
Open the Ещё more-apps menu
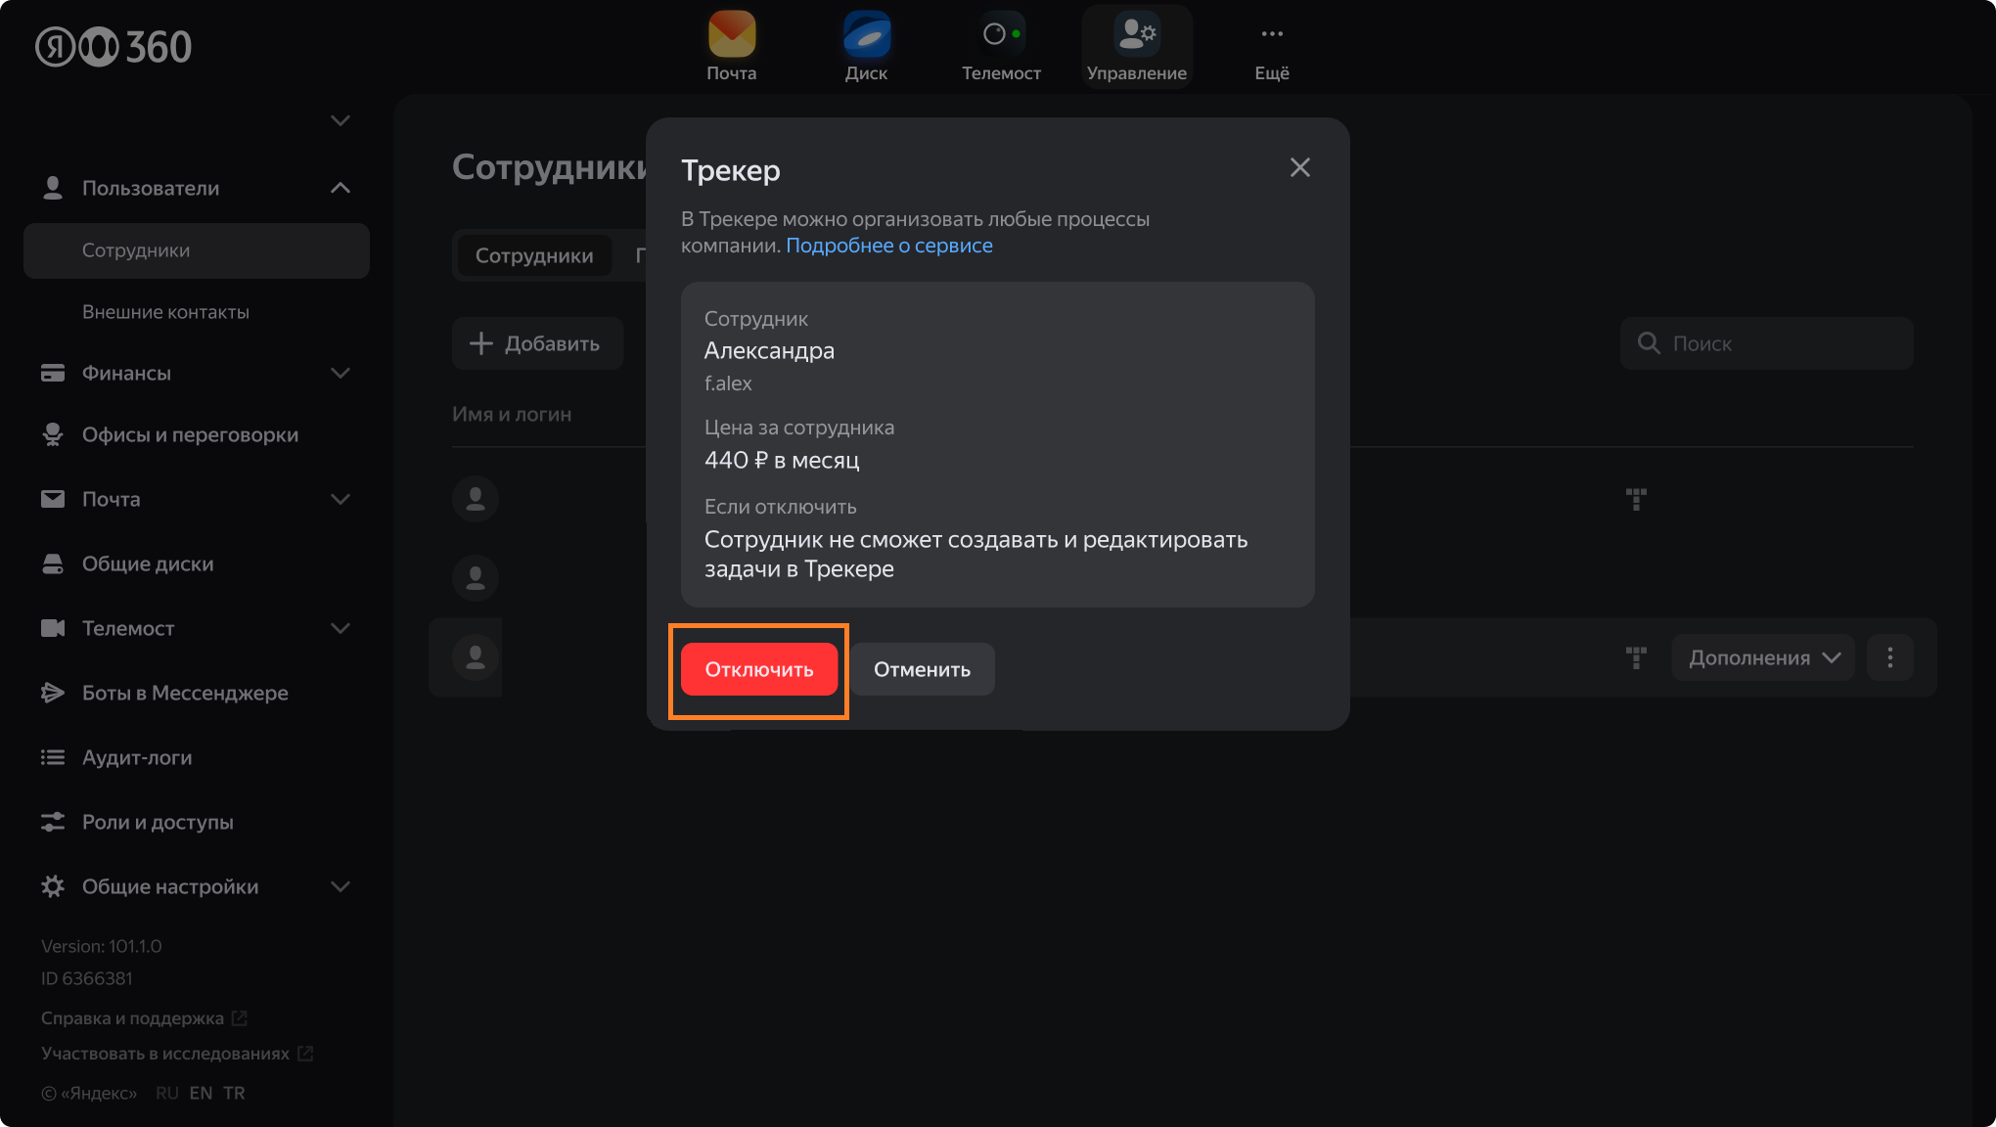(x=1272, y=46)
